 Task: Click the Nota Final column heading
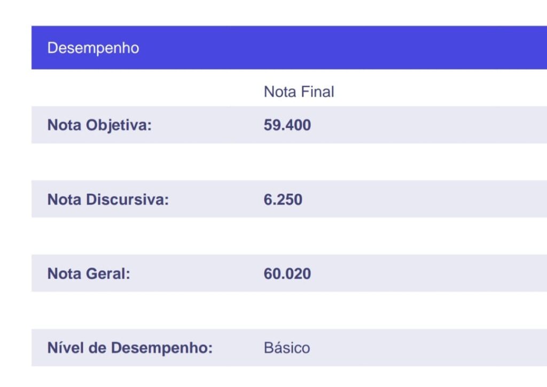[299, 92]
